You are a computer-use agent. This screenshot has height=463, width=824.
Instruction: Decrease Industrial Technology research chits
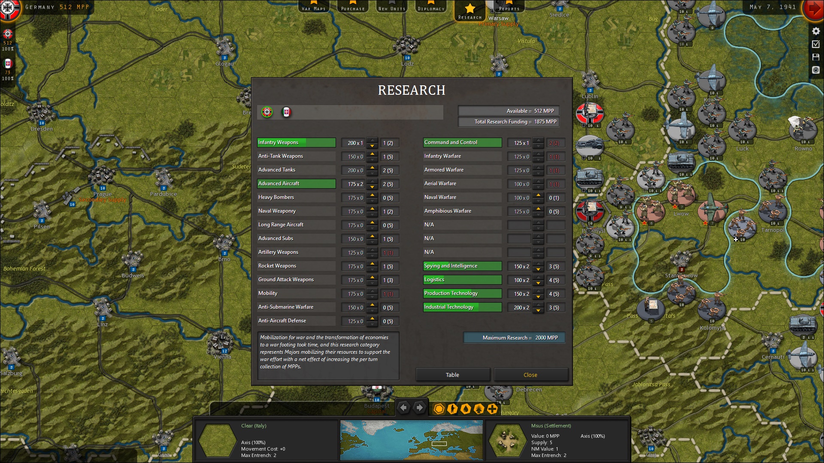538,310
